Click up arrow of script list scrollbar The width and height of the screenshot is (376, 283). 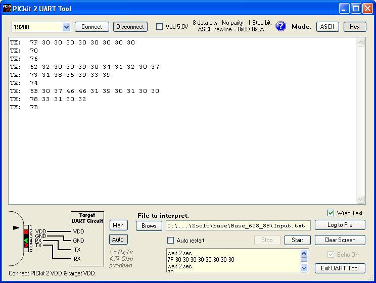[x=304, y=253]
